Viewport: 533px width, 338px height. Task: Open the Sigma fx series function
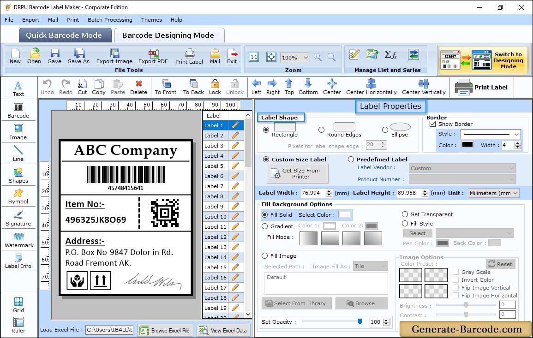click(x=390, y=54)
